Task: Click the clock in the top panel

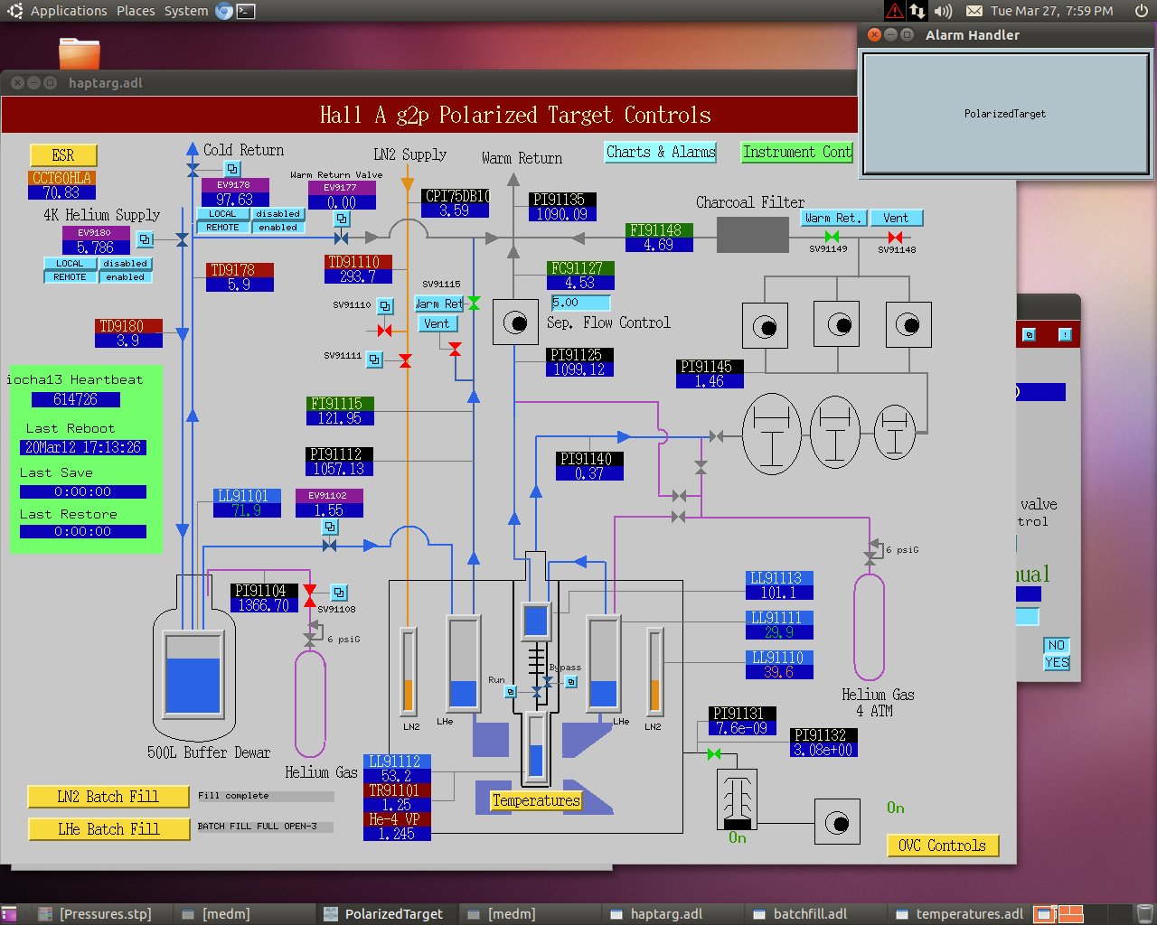Action: (1052, 11)
